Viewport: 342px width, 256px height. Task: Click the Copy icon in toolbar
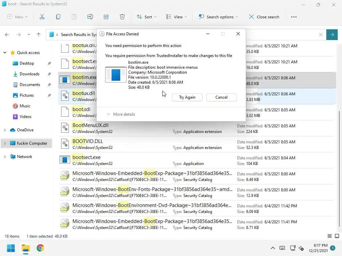click(x=58, y=17)
